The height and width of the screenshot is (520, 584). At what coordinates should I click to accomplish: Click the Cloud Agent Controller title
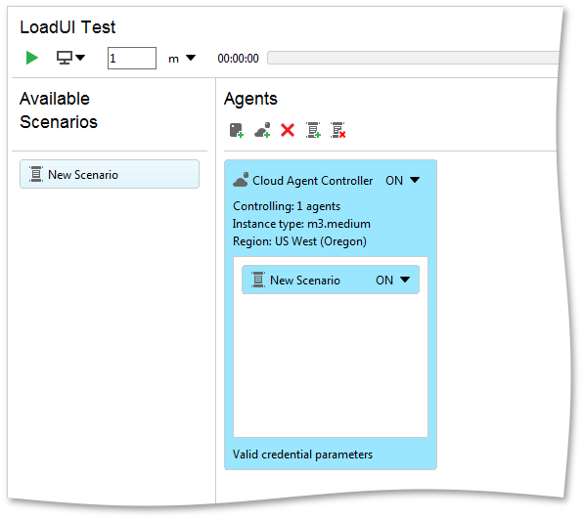[x=312, y=181]
